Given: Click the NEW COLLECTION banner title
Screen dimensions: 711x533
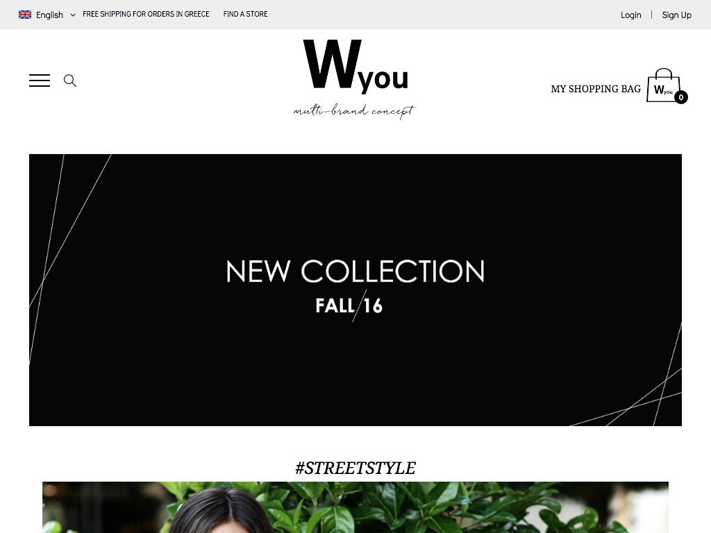Looking at the screenshot, I should point(355,271).
